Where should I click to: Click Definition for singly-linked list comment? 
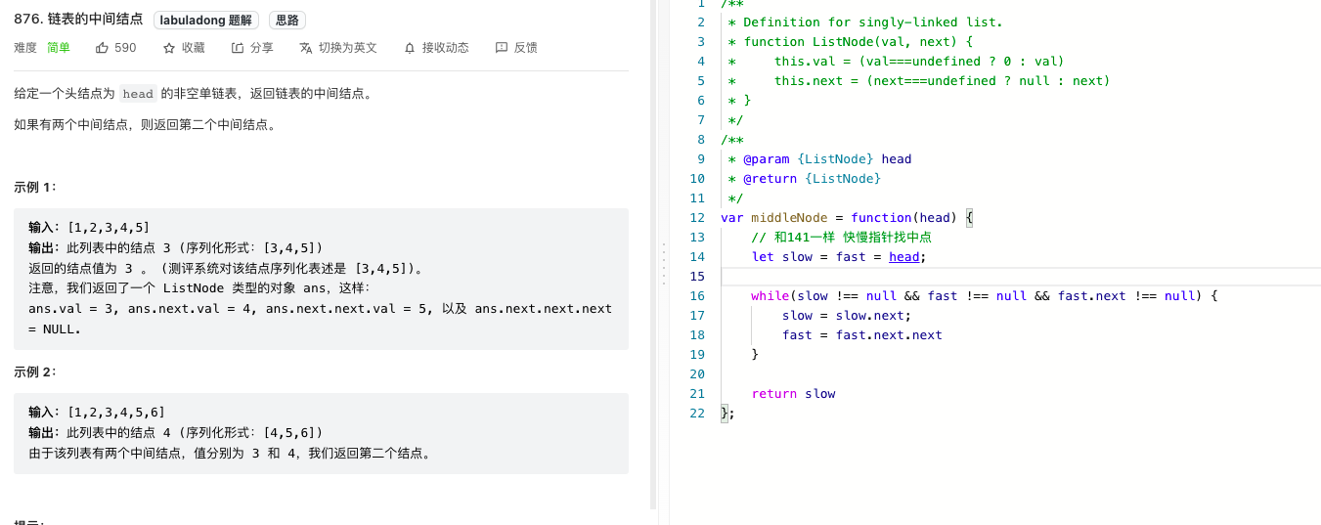click(865, 22)
